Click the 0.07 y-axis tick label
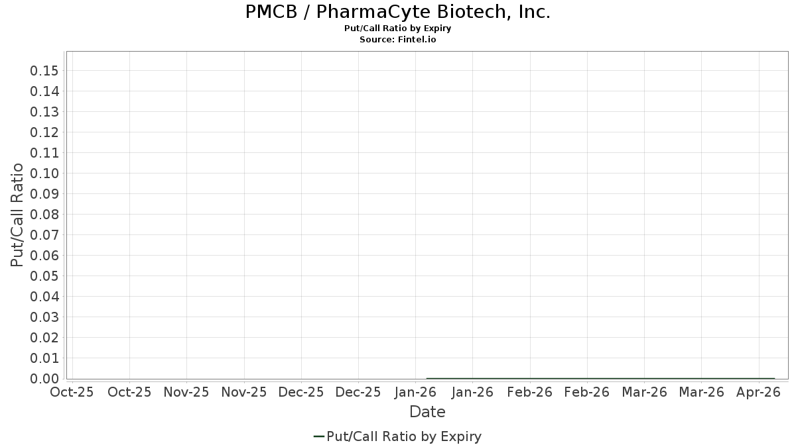The height and width of the screenshot is (447, 796). (44, 235)
